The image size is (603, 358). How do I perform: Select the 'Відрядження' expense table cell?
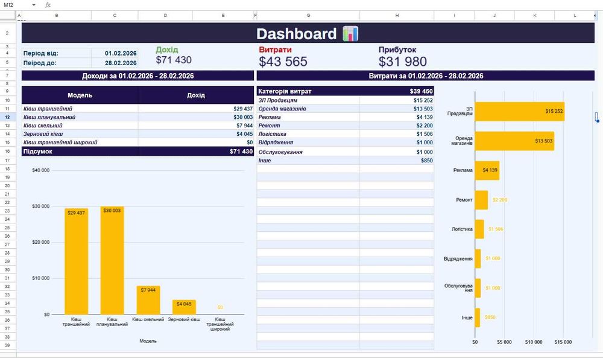[308, 142]
